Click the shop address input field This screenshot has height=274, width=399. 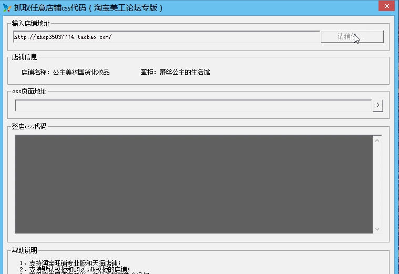pos(167,37)
